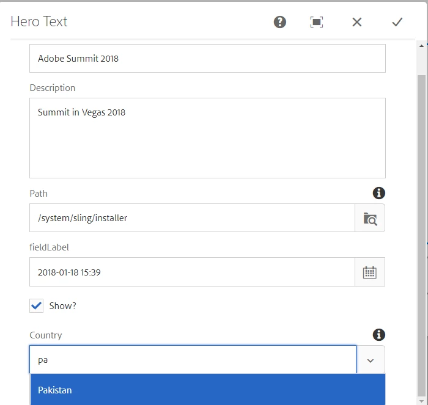Click the Adobe Summit 2018 title field
The image size is (428, 405).
207,59
